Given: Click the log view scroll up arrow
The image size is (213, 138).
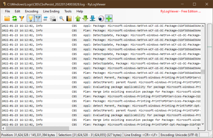Looking at the screenshot, I should point(203,26).
